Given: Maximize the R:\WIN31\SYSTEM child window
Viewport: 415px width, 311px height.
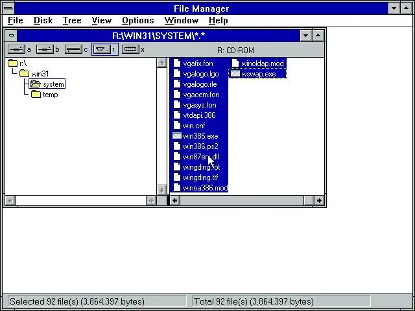Looking at the screenshot, I should [318, 36].
